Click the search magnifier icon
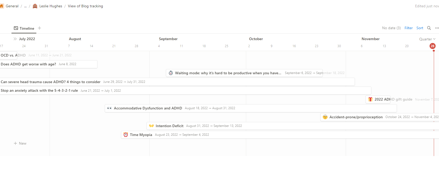Image resolution: width=439 pixels, height=173 pixels. (x=429, y=28)
